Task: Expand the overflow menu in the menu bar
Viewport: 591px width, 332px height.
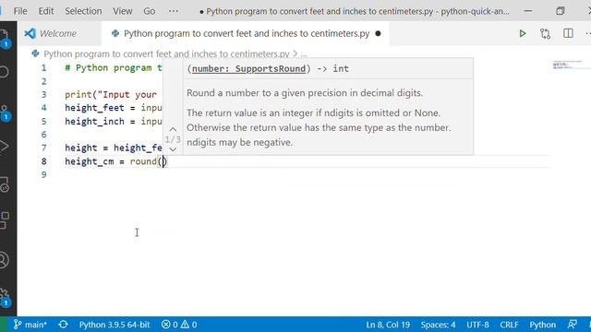Action: pyautogui.click(x=174, y=11)
